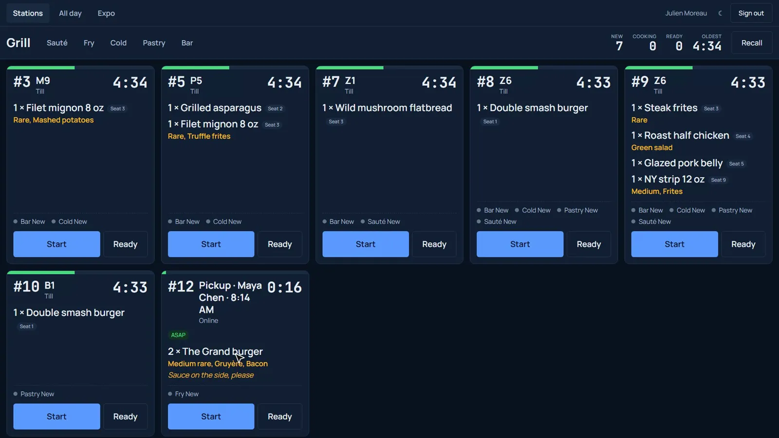Click the user name Julien Moreau

point(686,13)
